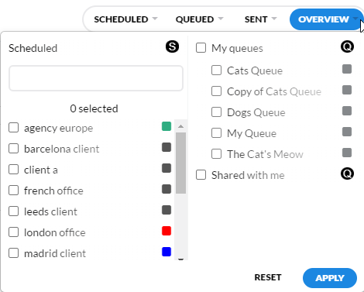Screen dimensions: 364x292
Task: Expand the Queued dropdown tab
Action: point(199,19)
